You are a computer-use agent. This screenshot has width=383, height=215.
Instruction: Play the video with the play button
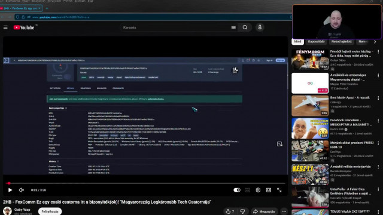(10, 190)
